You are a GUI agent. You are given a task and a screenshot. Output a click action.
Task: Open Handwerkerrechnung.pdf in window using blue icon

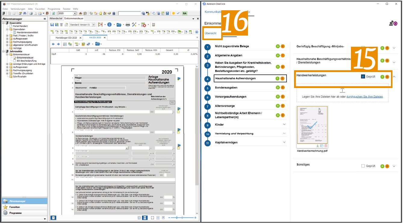coord(321,146)
